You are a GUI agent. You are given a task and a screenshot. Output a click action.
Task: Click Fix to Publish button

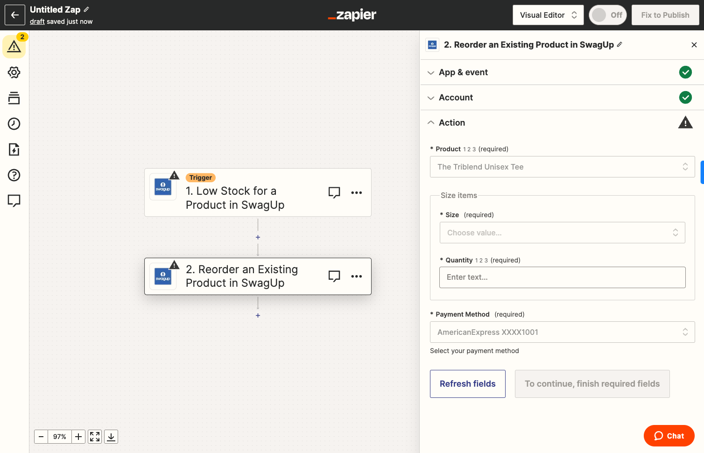point(665,15)
